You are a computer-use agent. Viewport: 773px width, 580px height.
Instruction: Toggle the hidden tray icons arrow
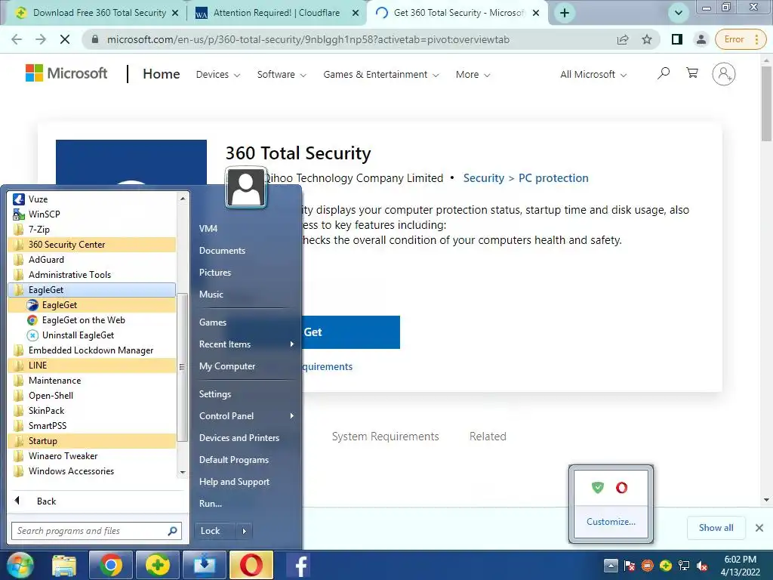pos(610,566)
